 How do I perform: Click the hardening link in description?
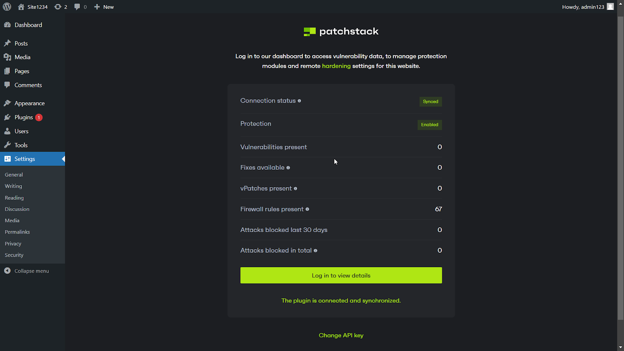point(336,66)
